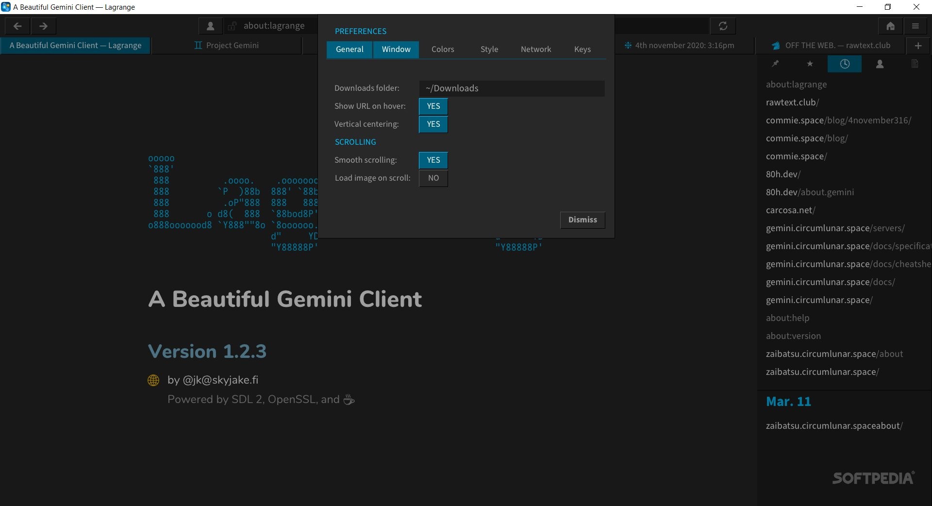Select the A Beautiful Gemini Client tab
This screenshot has height=506, width=932.
(x=75, y=46)
